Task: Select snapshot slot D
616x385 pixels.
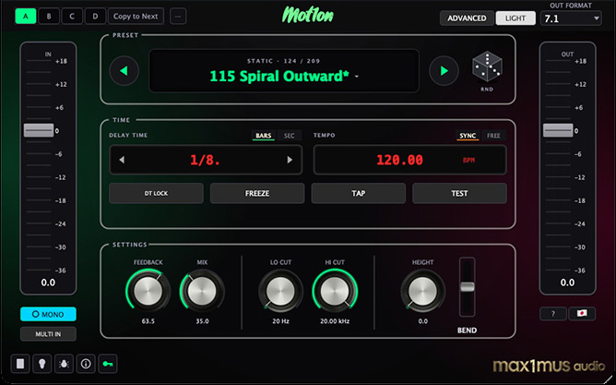Action: [95, 17]
